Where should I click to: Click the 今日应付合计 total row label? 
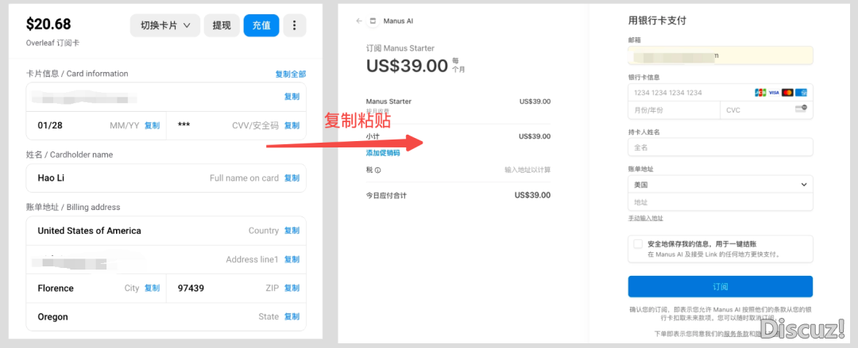[x=386, y=195]
